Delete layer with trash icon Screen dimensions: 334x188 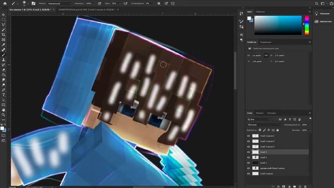pos(305,186)
